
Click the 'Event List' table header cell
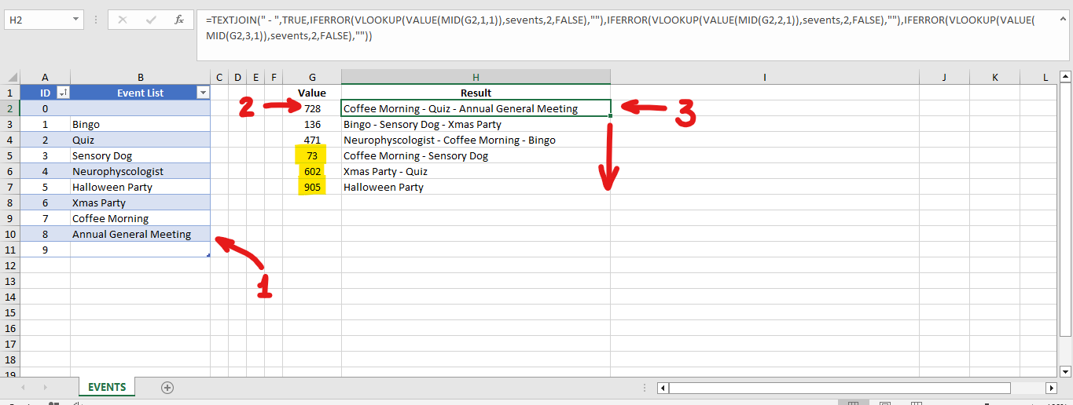coord(140,93)
